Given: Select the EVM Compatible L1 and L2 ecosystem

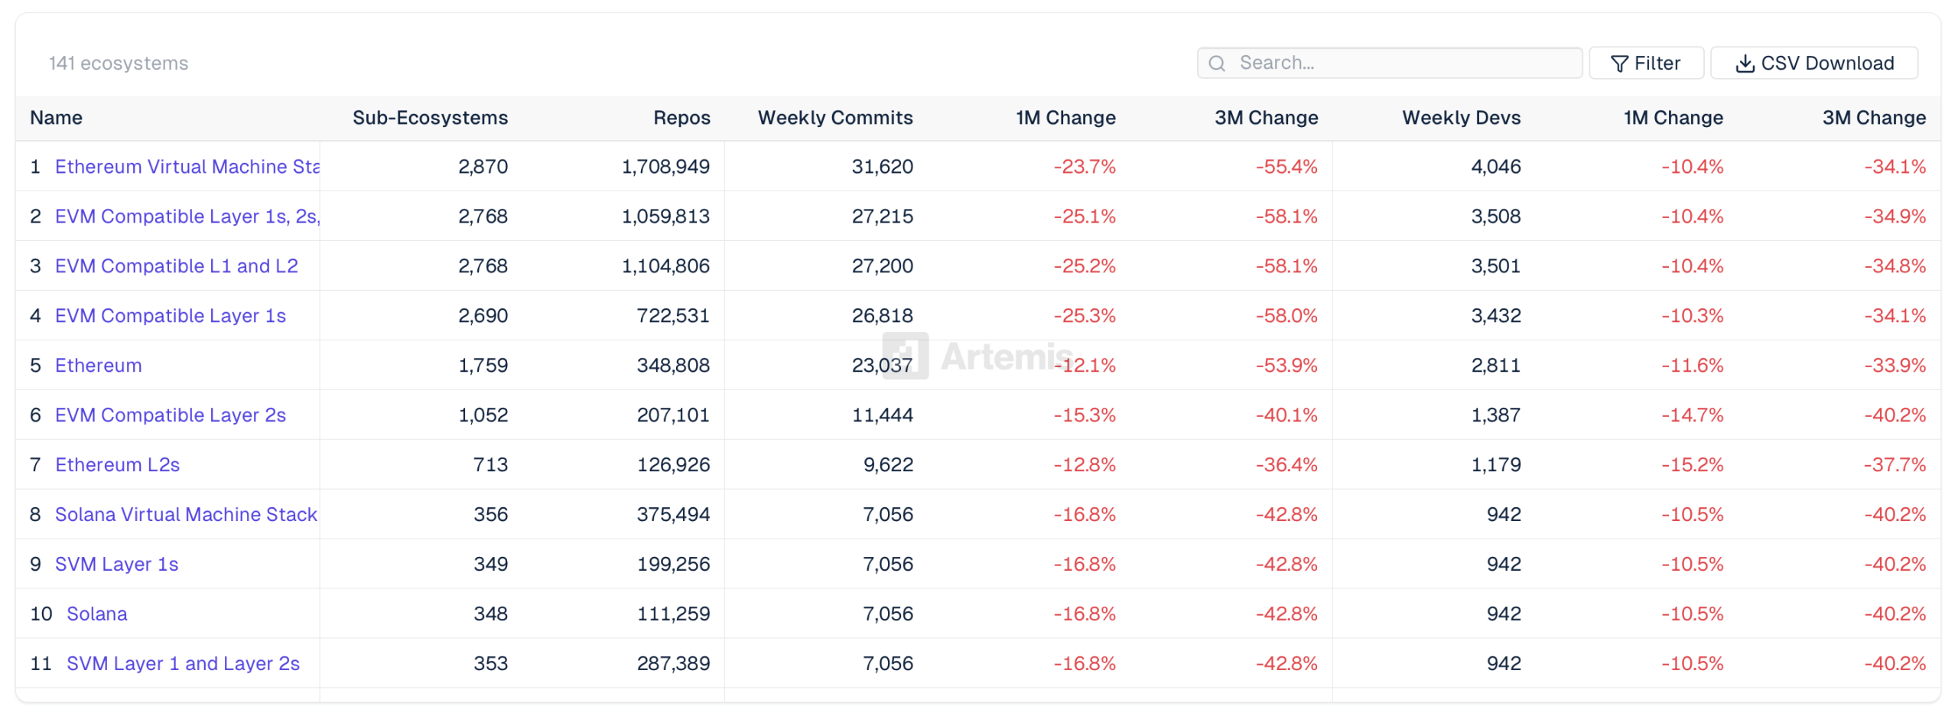Looking at the screenshot, I should click(x=176, y=265).
